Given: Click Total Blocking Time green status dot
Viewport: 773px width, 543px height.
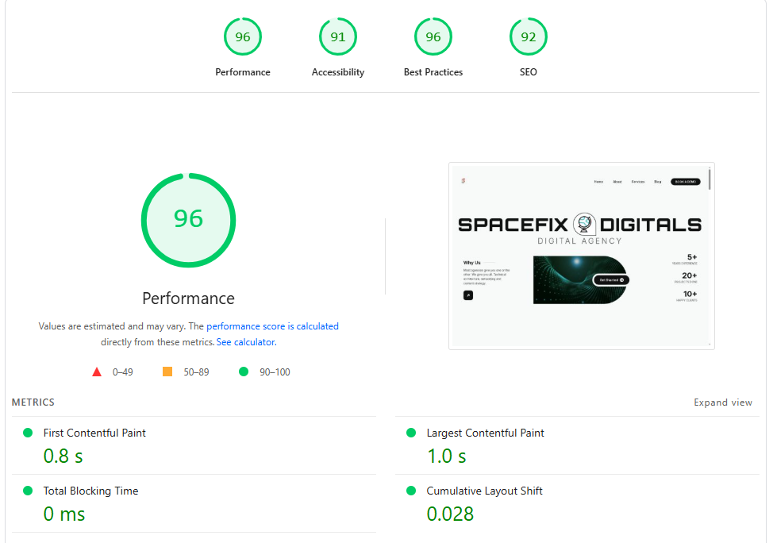Looking at the screenshot, I should (28, 491).
